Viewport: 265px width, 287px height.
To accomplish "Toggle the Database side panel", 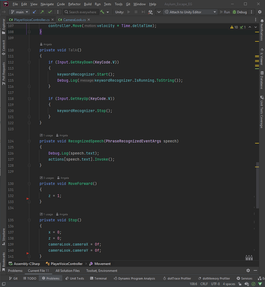I will pos(262,80).
